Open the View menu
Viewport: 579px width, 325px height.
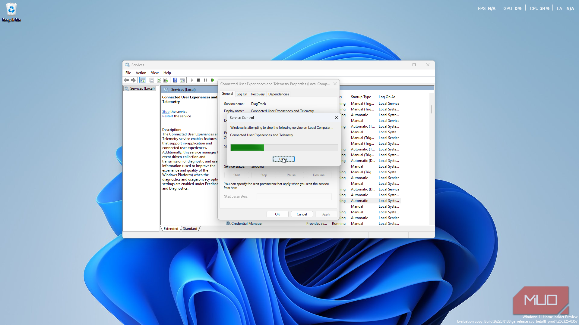point(155,73)
